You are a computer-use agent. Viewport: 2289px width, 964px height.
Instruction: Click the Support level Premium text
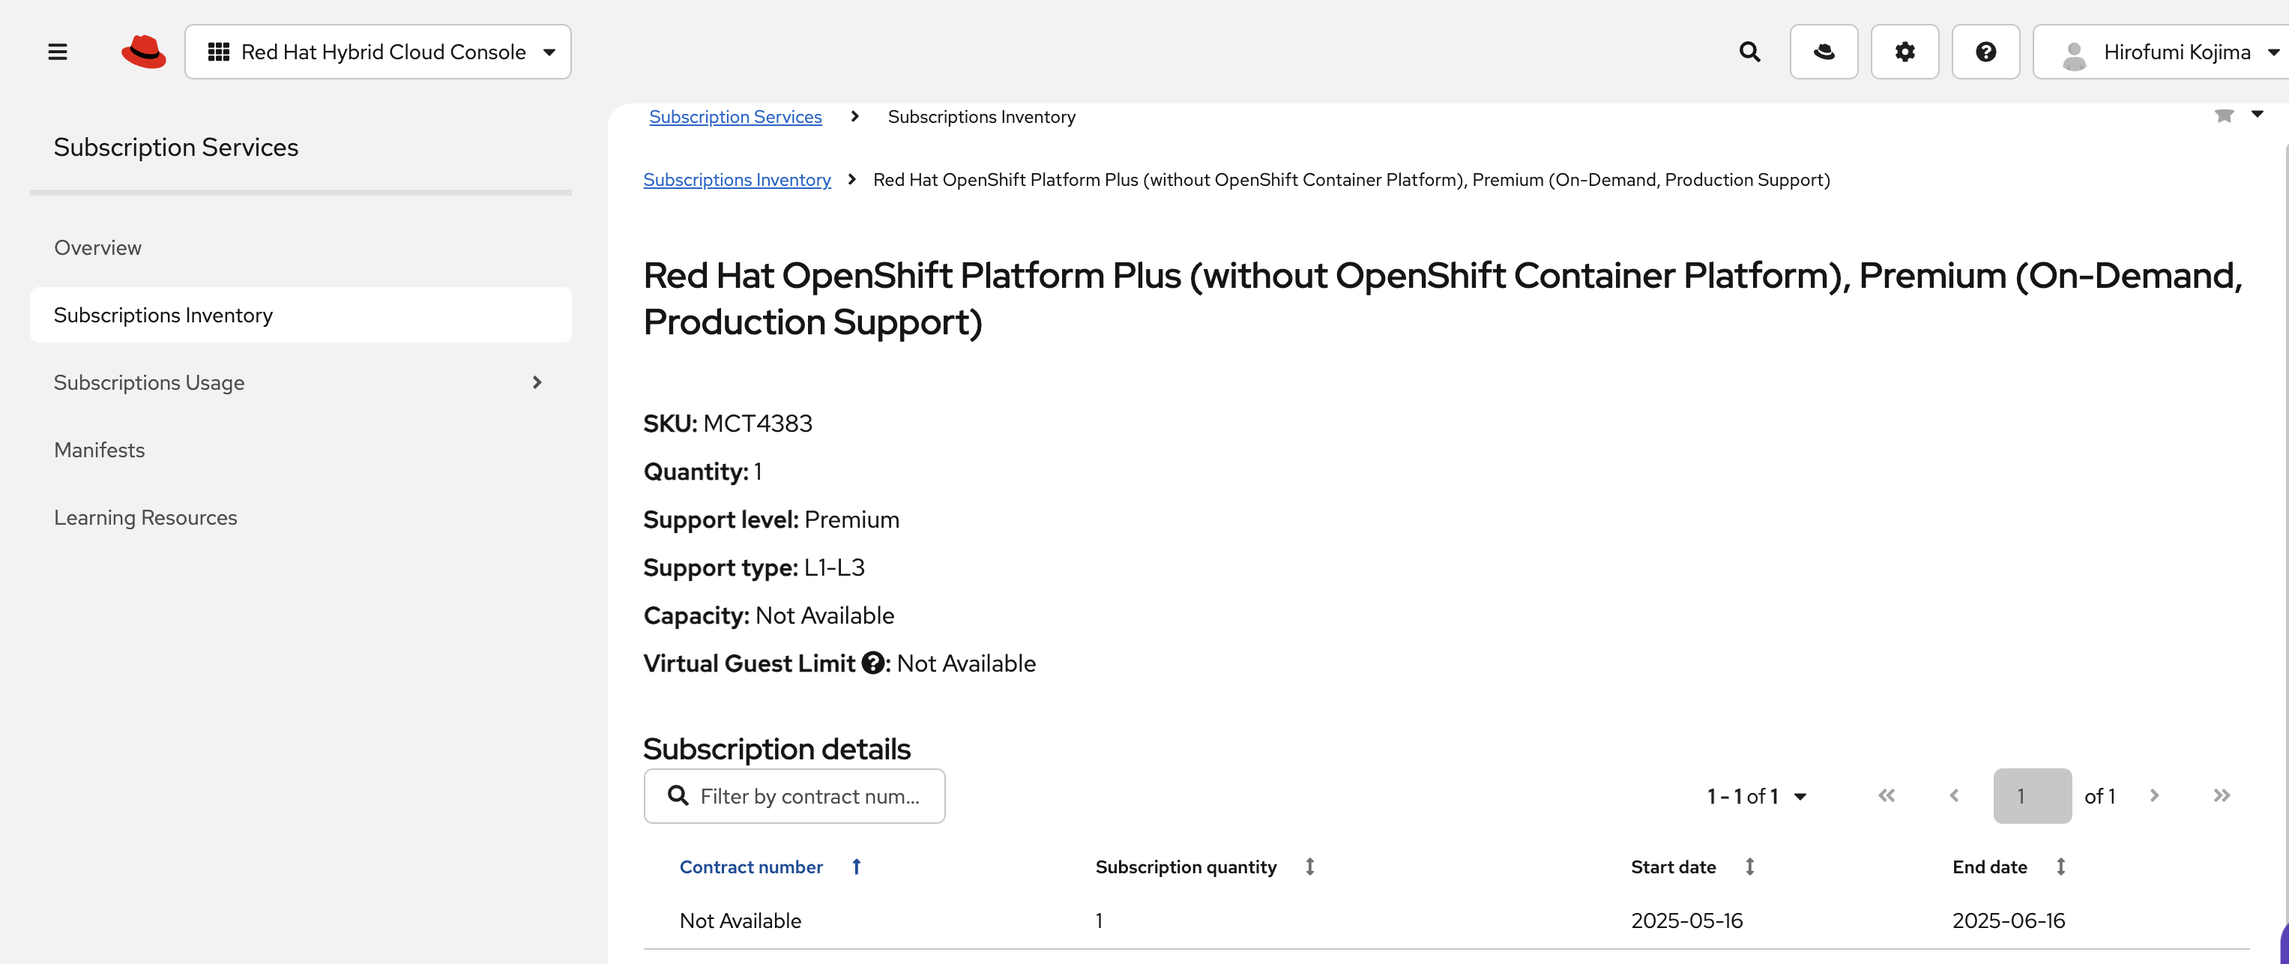[770, 519]
